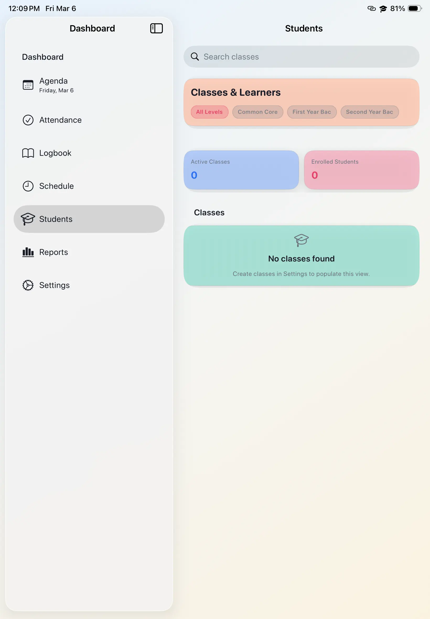Open the Reports menu item
The width and height of the screenshot is (430, 619).
[x=53, y=252]
